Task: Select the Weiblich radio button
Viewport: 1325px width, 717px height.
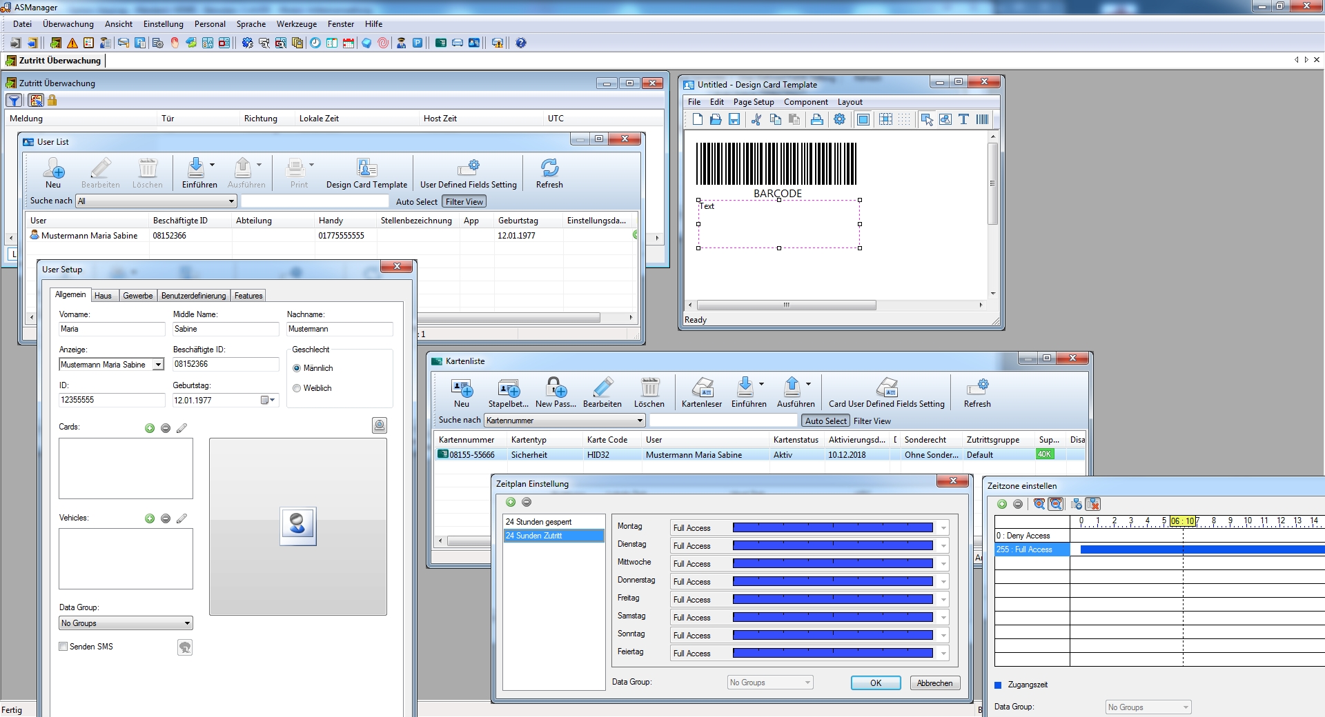Action: click(x=297, y=388)
